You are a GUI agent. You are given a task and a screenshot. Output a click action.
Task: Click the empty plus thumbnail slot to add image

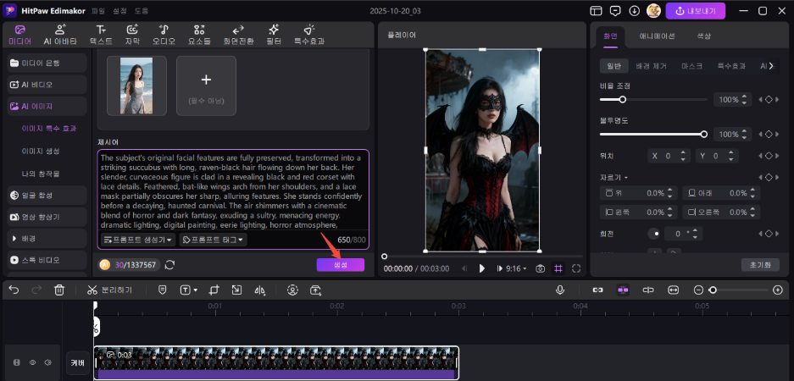(x=206, y=86)
